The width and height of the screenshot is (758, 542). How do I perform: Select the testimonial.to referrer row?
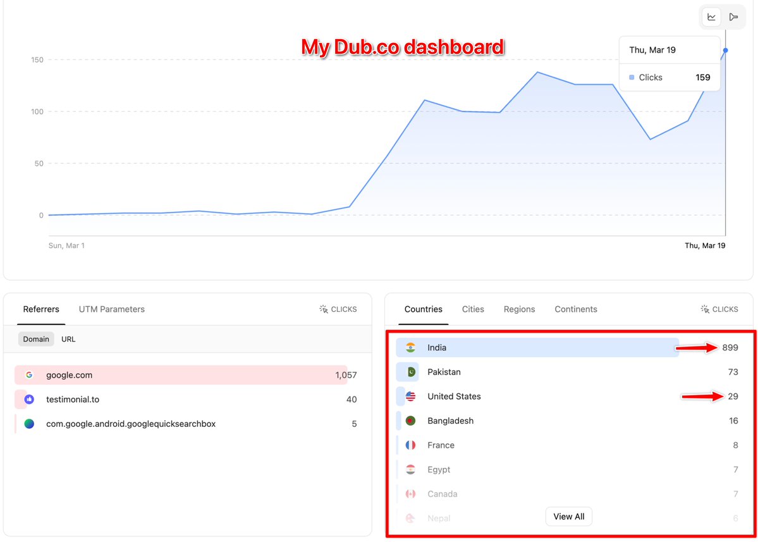click(x=186, y=399)
